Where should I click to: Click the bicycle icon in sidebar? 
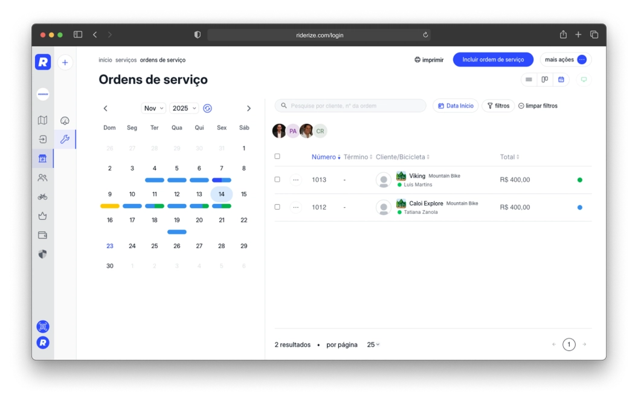pyautogui.click(x=42, y=197)
